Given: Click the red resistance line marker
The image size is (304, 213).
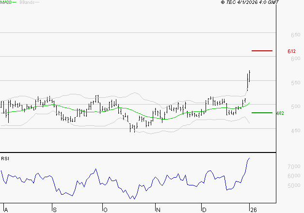Looking at the screenshot, I should click(262, 50).
